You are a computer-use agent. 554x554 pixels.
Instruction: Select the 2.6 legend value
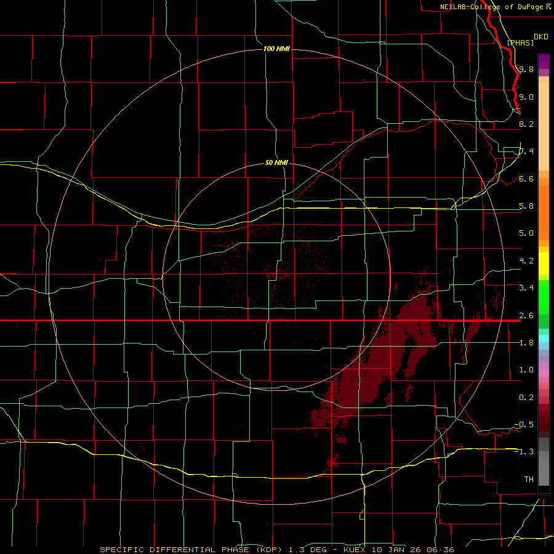coord(526,315)
